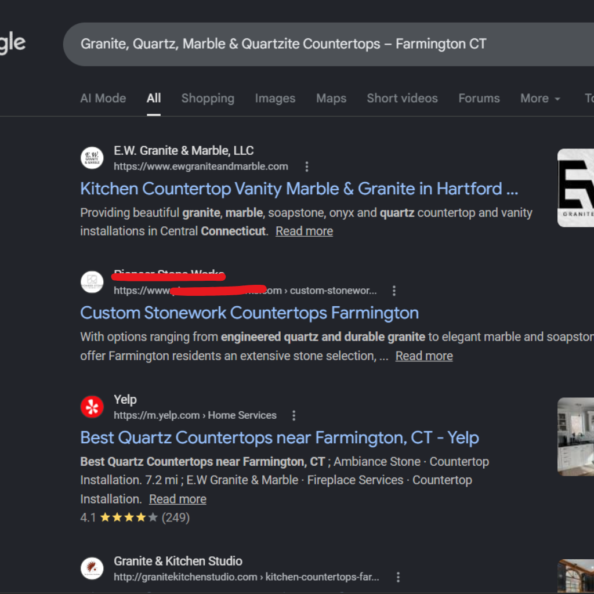Click the search query input field

pyautogui.click(x=328, y=44)
